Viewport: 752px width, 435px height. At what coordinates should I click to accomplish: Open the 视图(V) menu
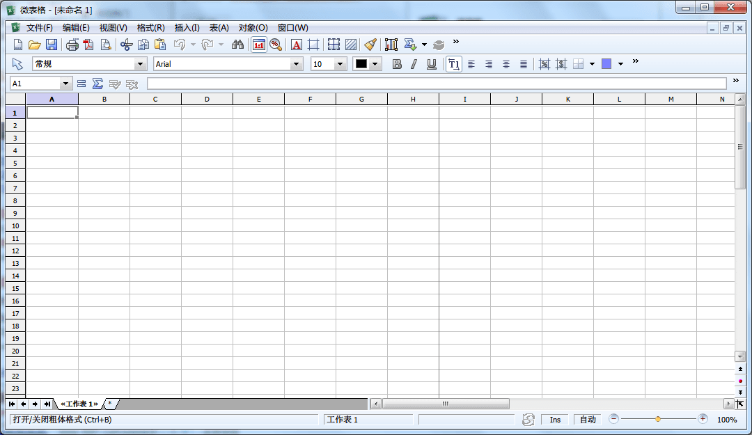coord(113,28)
